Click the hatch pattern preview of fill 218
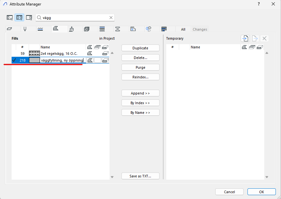The height and width of the screenshot is (199, 281). (34, 60)
